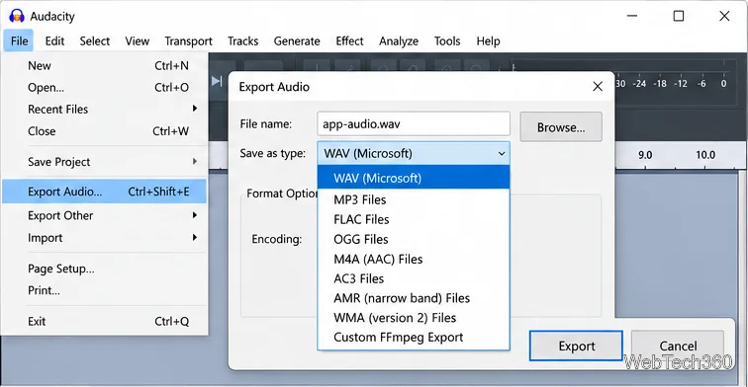
Task: Click the 10.0 mark on the timeline ruler
Action: click(x=705, y=155)
